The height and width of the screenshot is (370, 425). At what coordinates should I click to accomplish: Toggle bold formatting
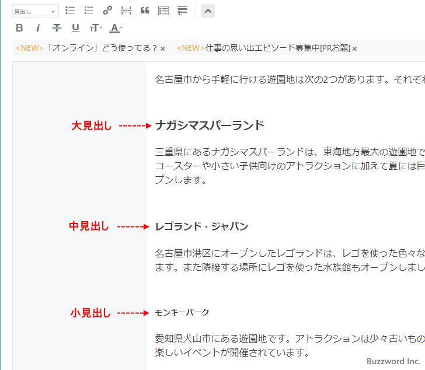point(19,28)
